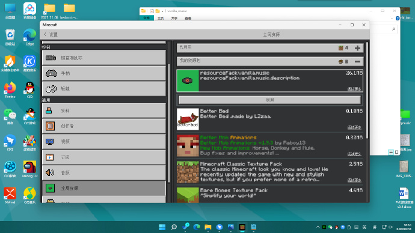
Task: Open the Word document on desktop
Action: (404, 198)
